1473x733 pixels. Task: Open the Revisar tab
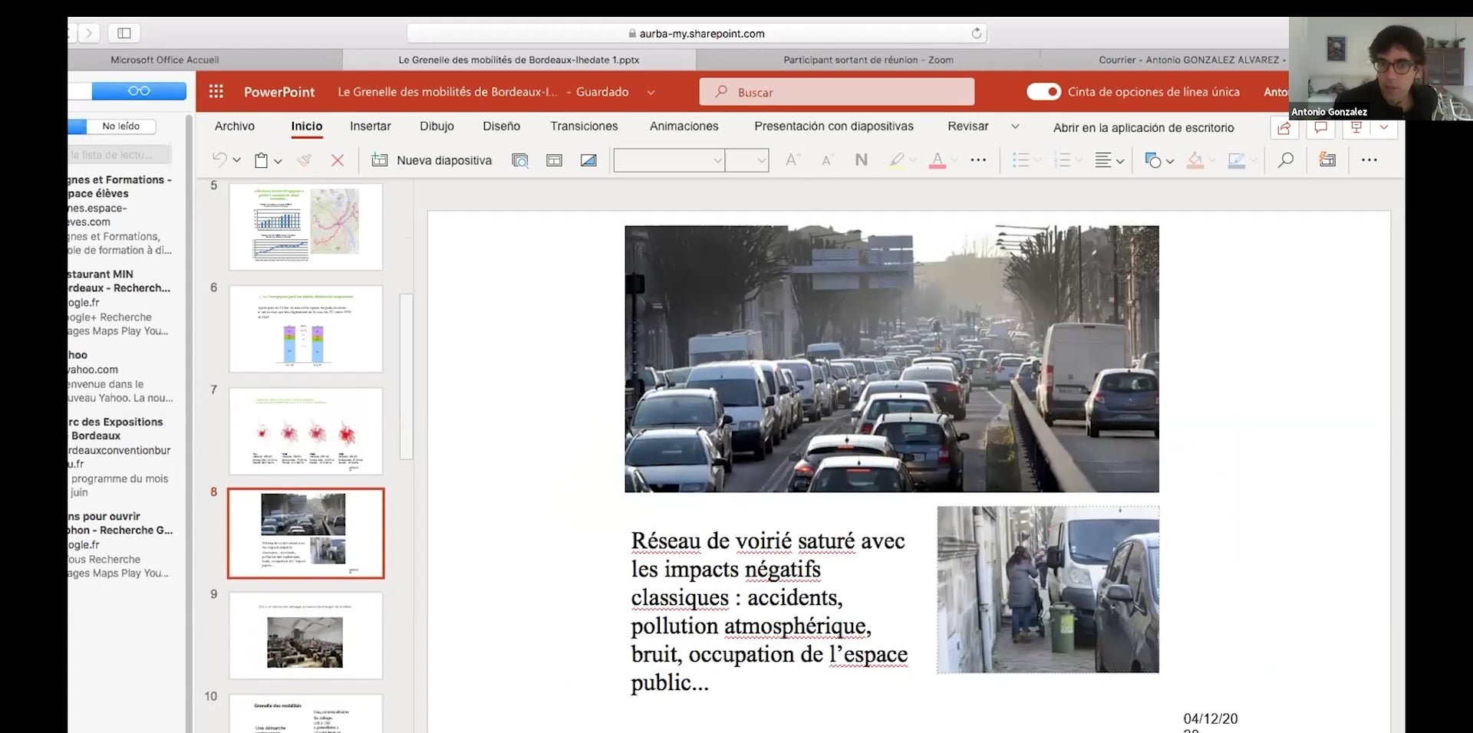coord(968,127)
